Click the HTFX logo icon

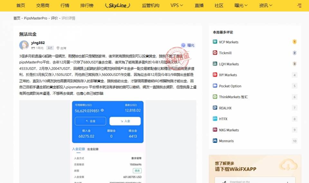click(215, 119)
